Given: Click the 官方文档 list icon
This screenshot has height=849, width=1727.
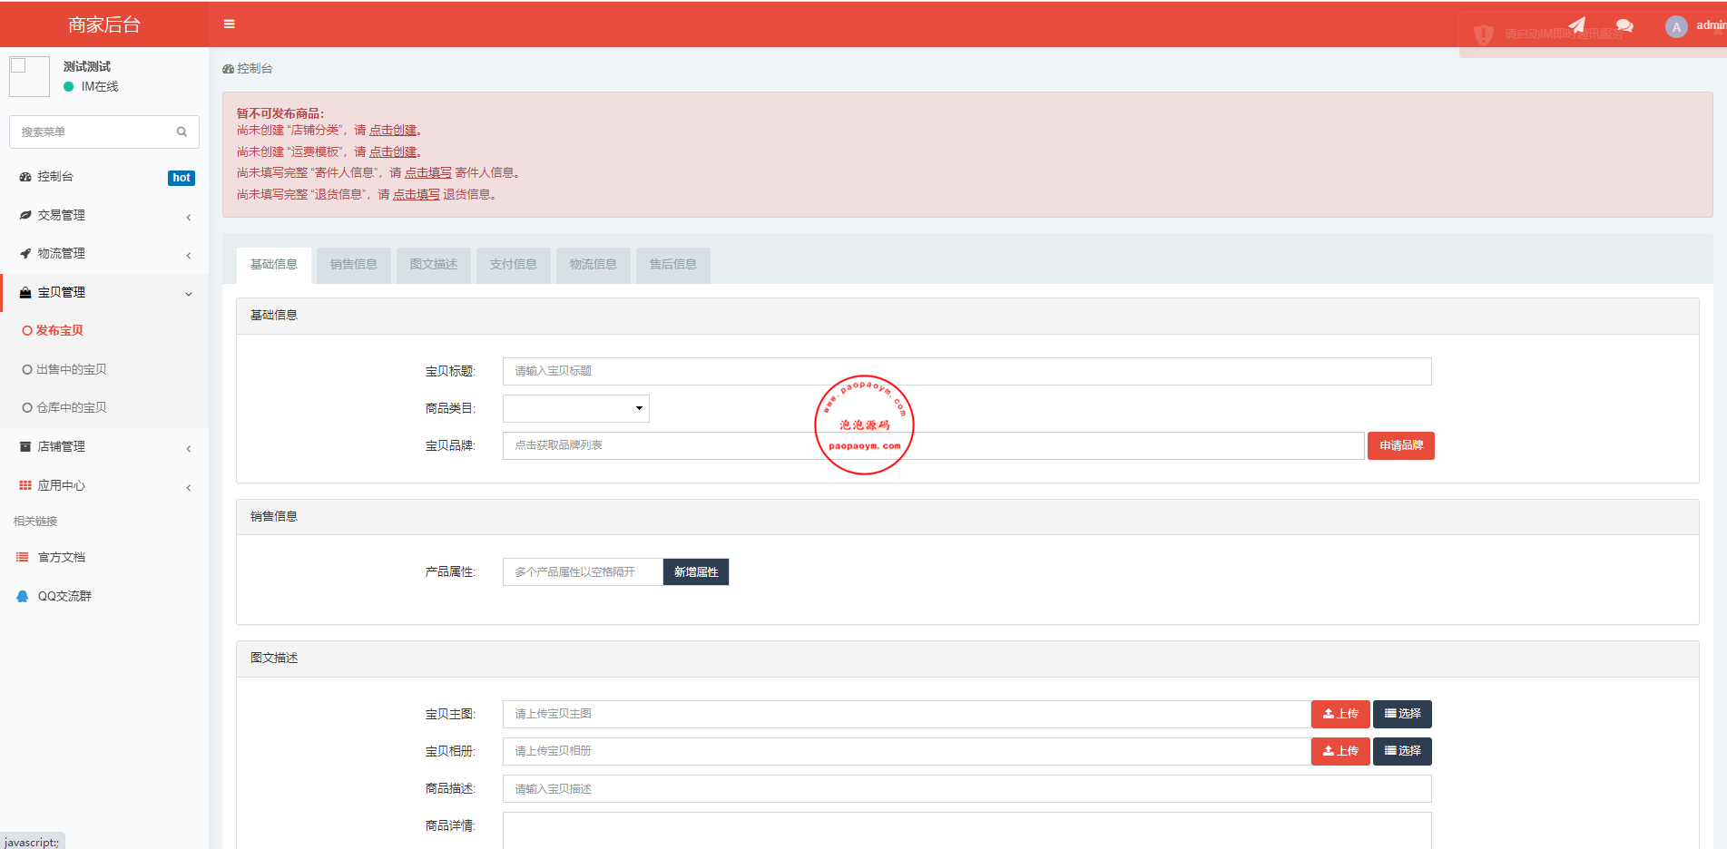Looking at the screenshot, I should pyautogui.click(x=23, y=557).
